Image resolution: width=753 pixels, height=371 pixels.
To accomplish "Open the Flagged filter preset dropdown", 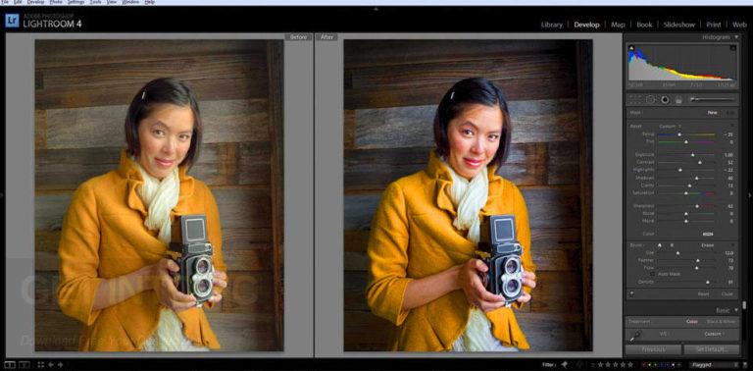I will point(714,365).
